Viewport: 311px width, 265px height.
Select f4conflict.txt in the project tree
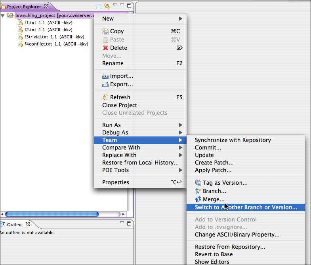coord(38,44)
